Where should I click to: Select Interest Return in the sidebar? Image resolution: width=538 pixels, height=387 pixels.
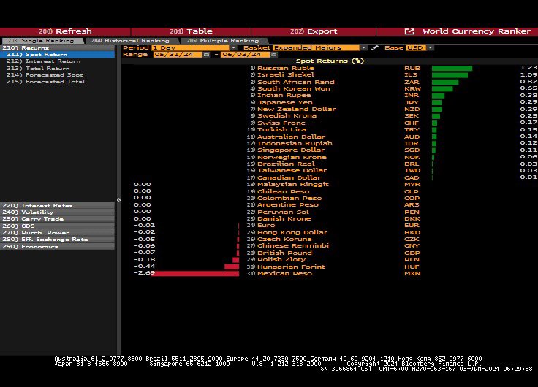(x=43, y=61)
